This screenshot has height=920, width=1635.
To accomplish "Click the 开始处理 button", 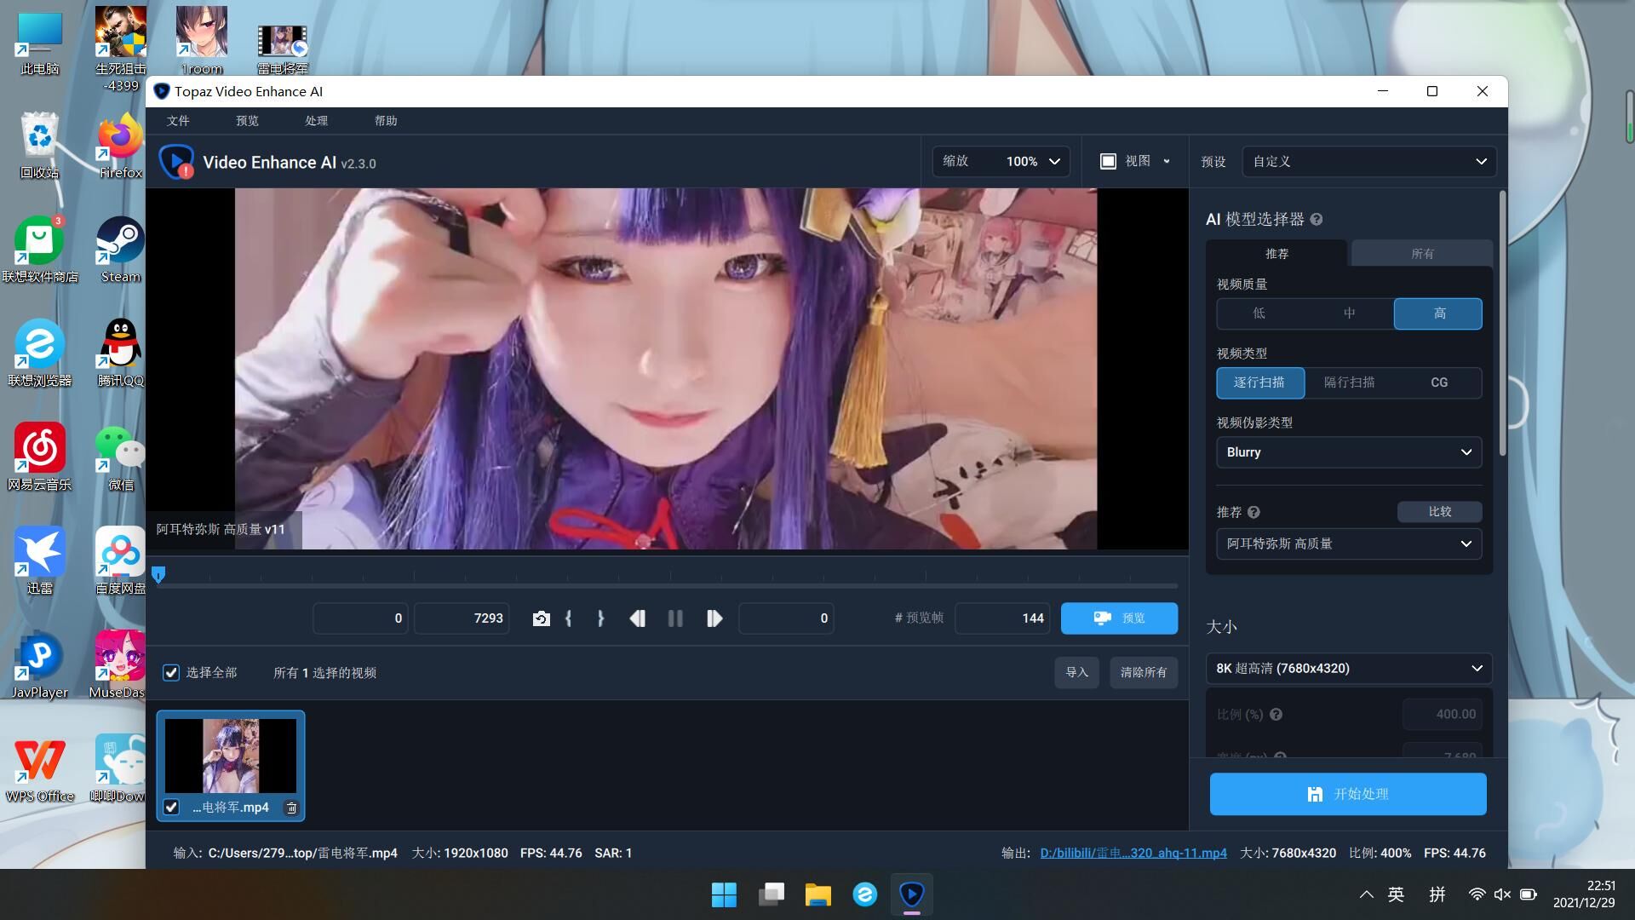I will coord(1348,794).
